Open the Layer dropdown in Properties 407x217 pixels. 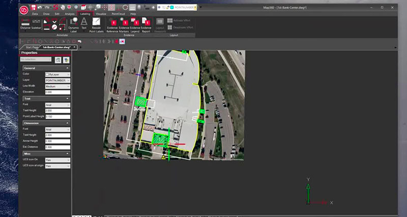[57, 80]
